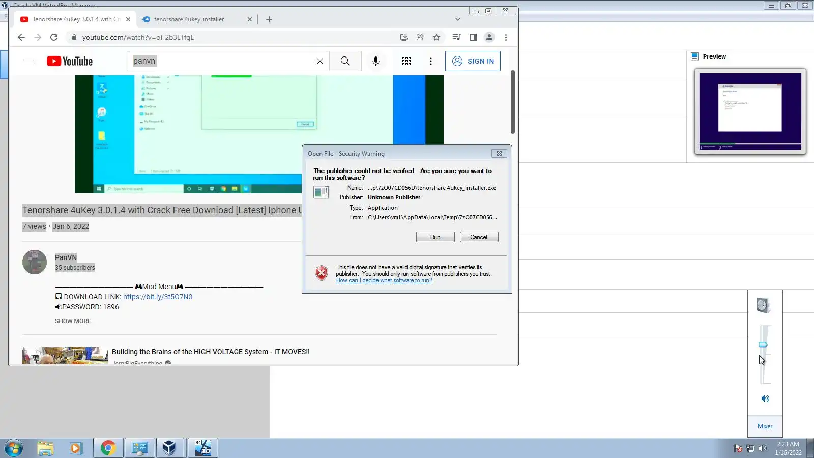Open a new Chrome tab
The width and height of the screenshot is (814, 458).
point(269,19)
